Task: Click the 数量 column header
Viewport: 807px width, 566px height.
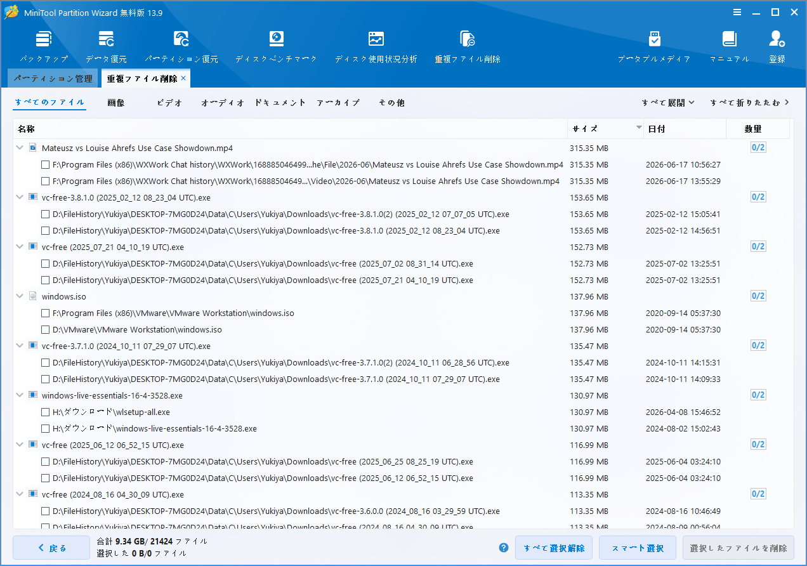Action: point(758,129)
